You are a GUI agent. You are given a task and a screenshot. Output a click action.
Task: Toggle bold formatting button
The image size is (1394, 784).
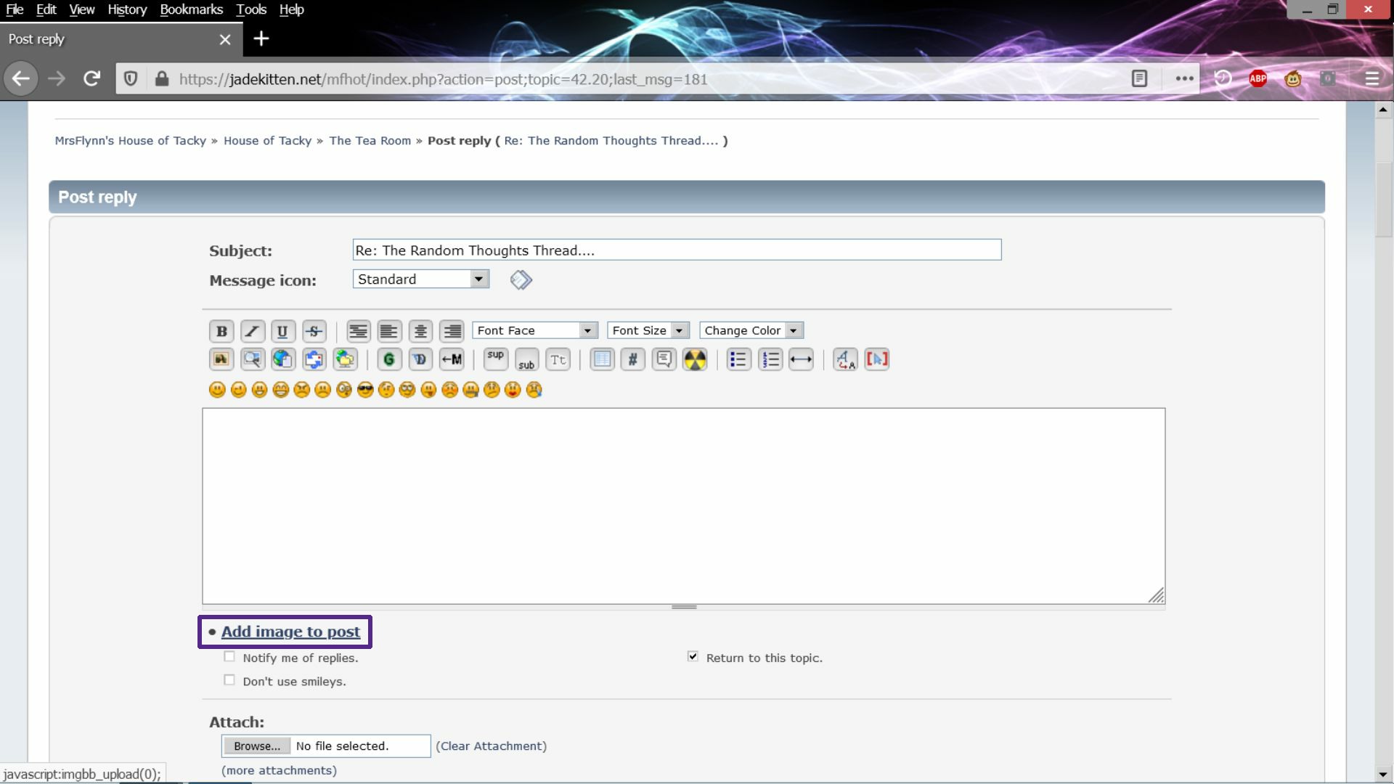[x=221, y=331]
